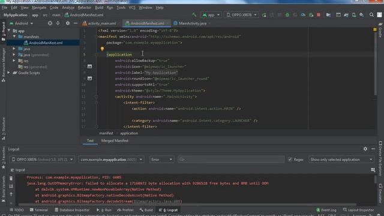384x216 pixels.
Task: Click the scroll-to-end icon in Logcat sidebar
Action: 11,187
